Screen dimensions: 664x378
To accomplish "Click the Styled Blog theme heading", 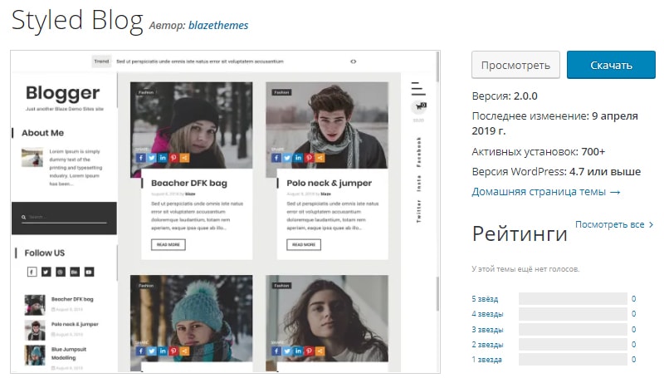I will [77, 20].
